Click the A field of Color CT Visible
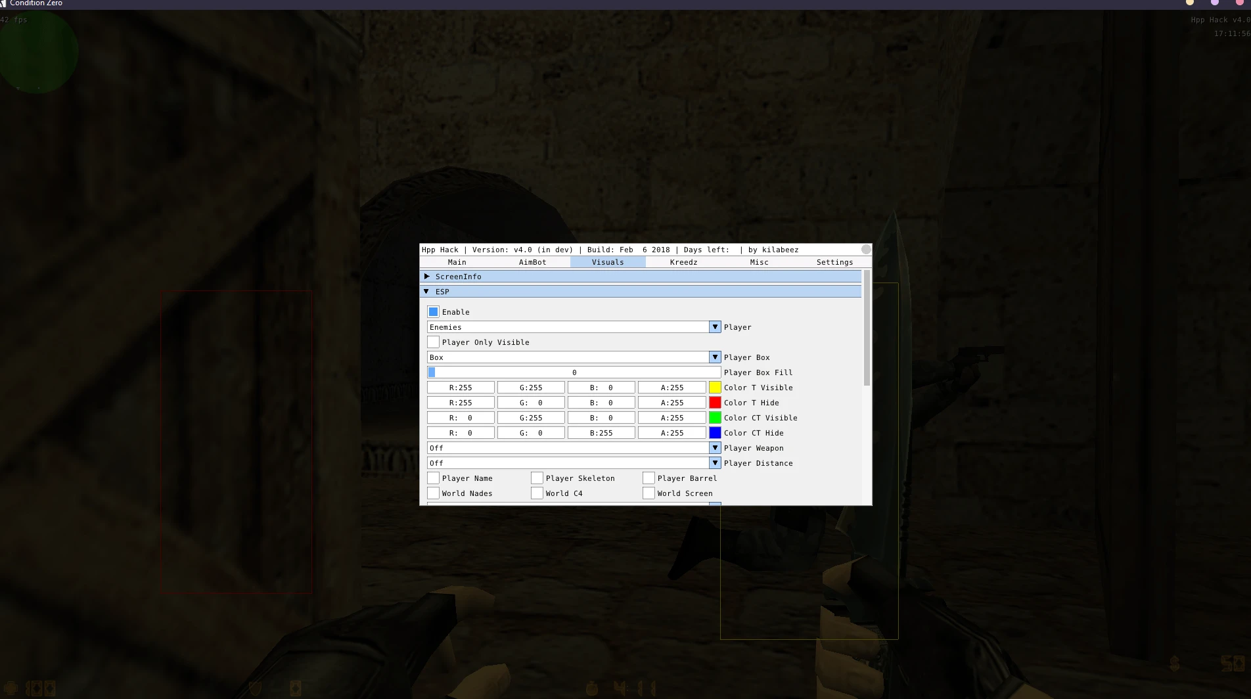The image size is (1251, 699). (x=671, y=418)
